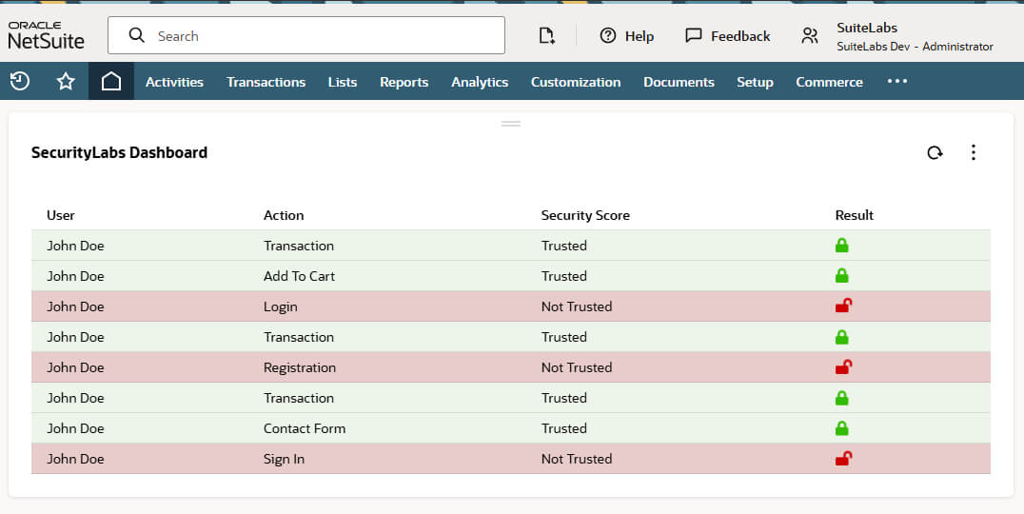The image size is (1024, 514).
Task: Open the Recent Records history icon
Action: 20,82
